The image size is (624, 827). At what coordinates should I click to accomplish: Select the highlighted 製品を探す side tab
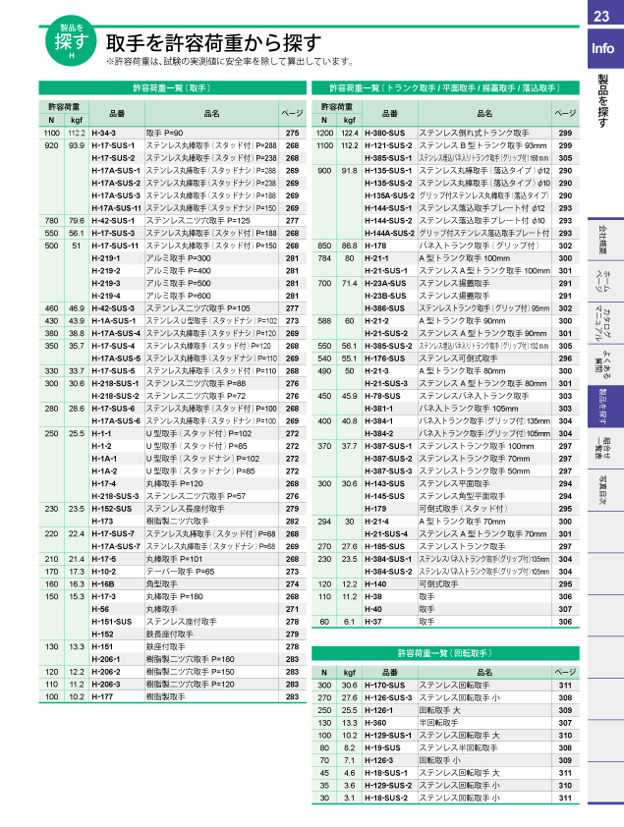[x=604, y=407]
